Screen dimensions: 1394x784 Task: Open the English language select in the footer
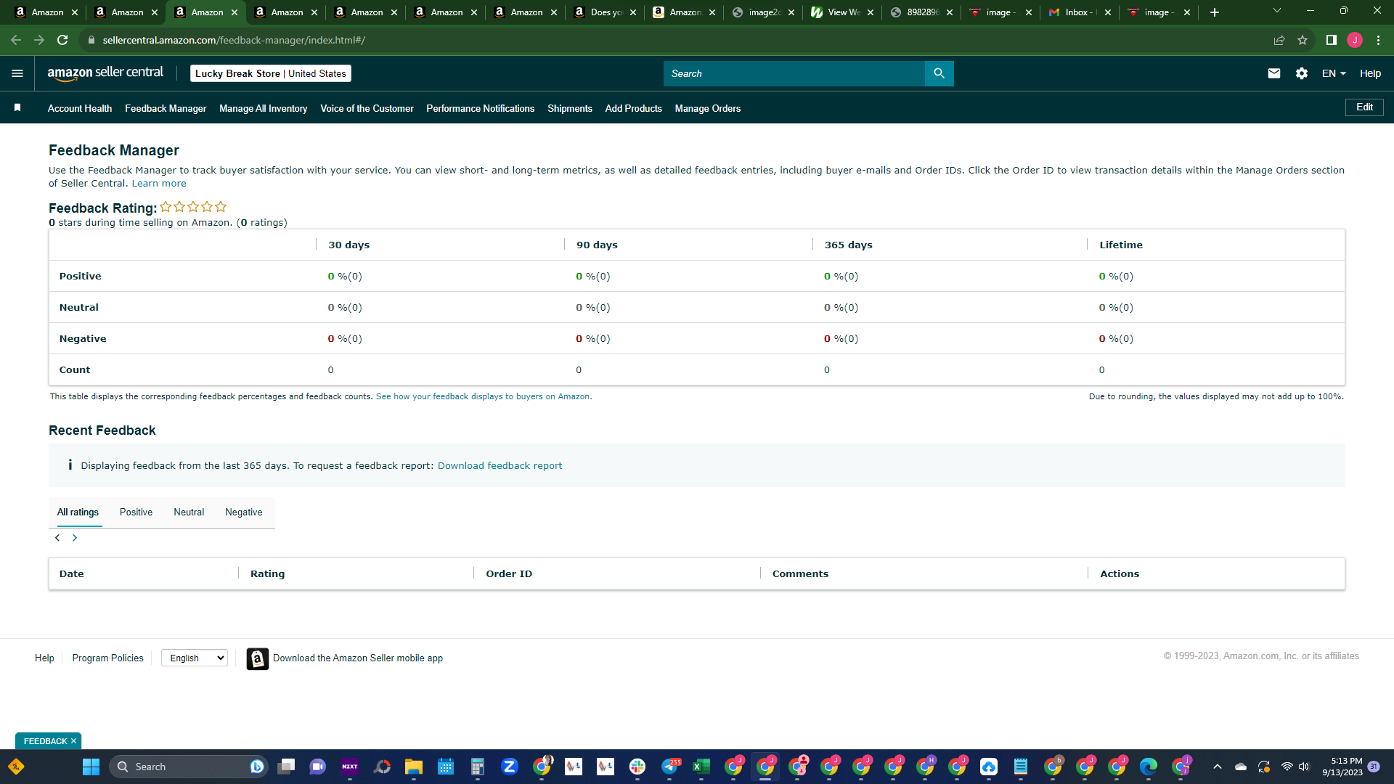(x=195, y=658)
